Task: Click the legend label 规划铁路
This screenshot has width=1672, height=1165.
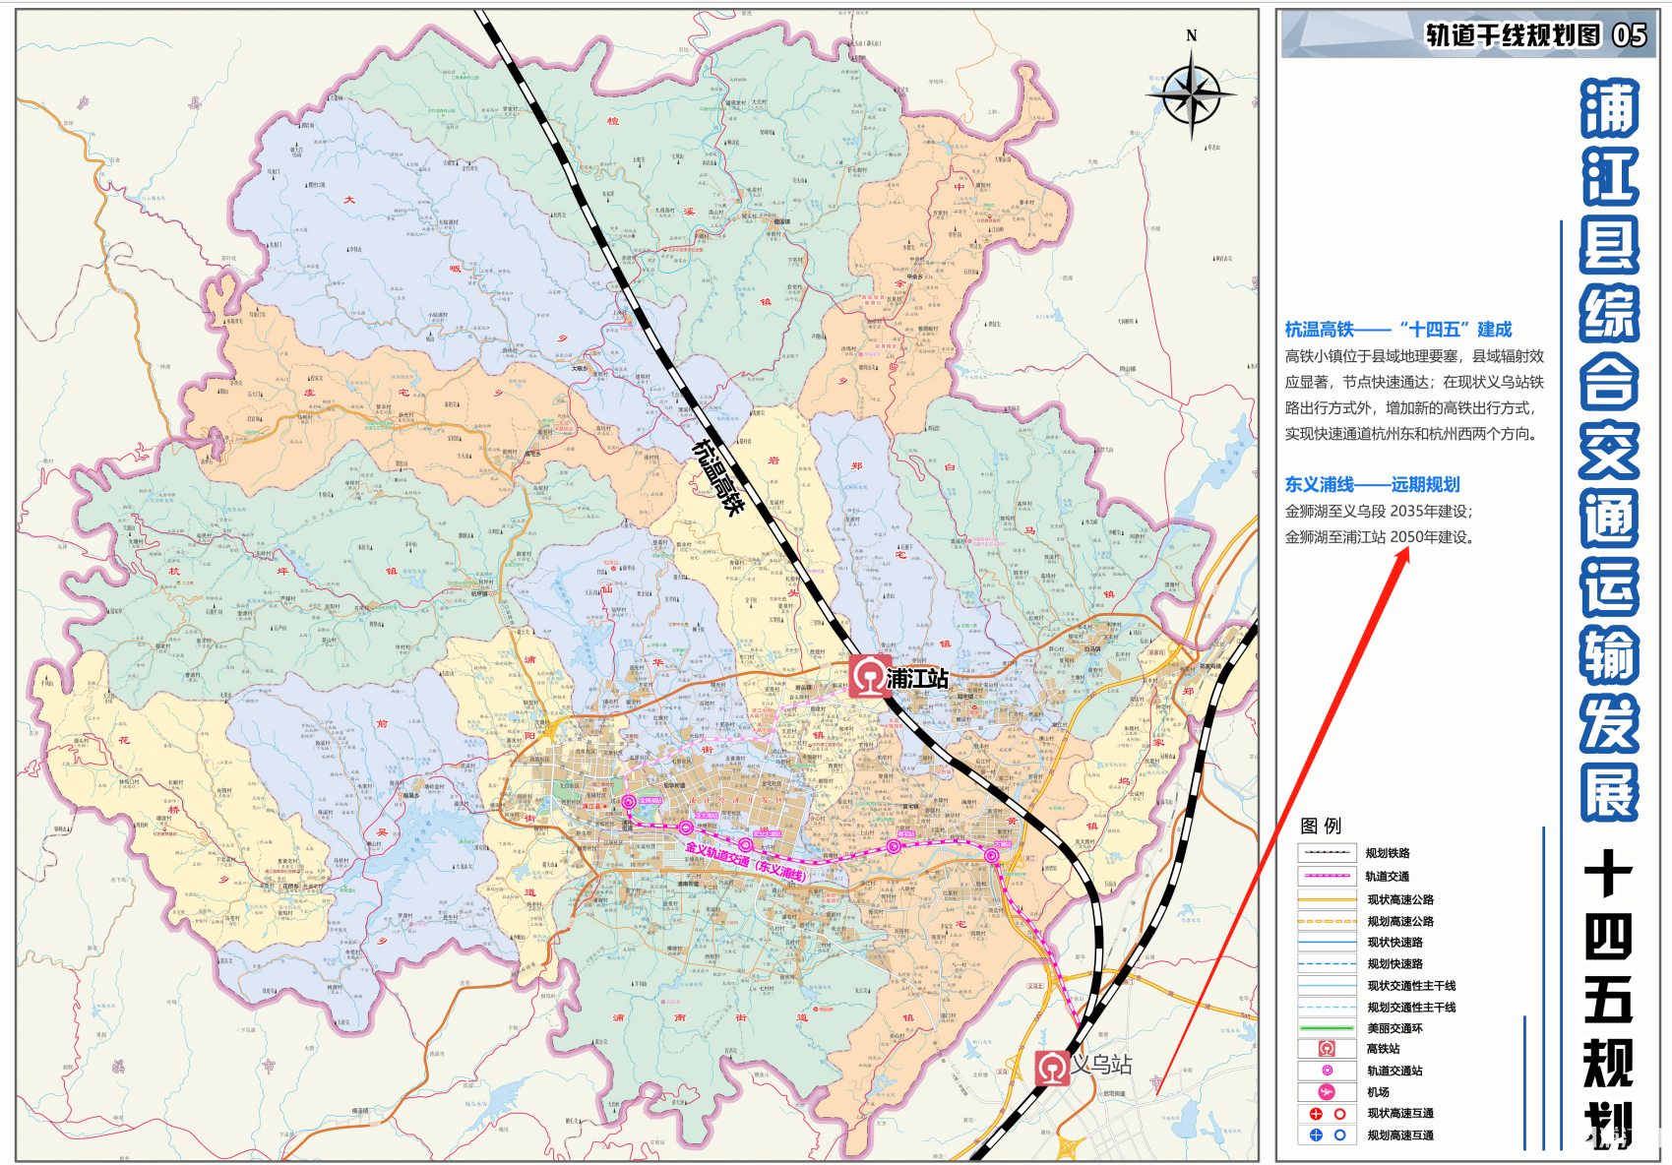Action: tap(1388, 853)
